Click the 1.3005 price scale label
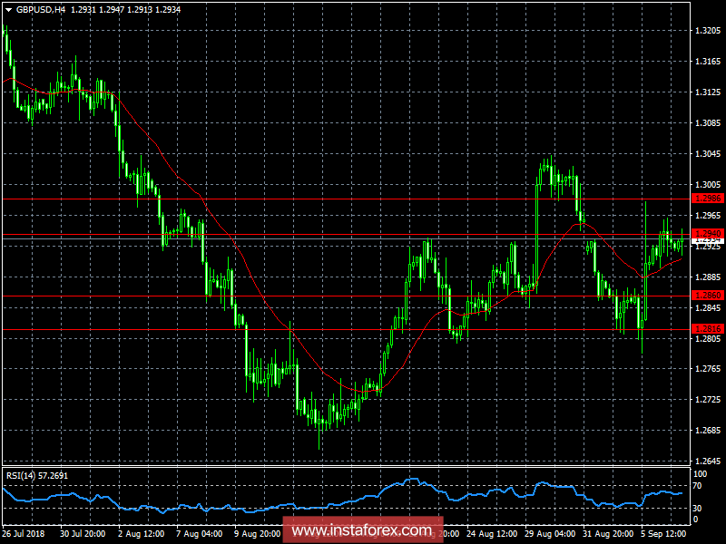This screenshot has height=544, width=726. (x=708, y=185)
